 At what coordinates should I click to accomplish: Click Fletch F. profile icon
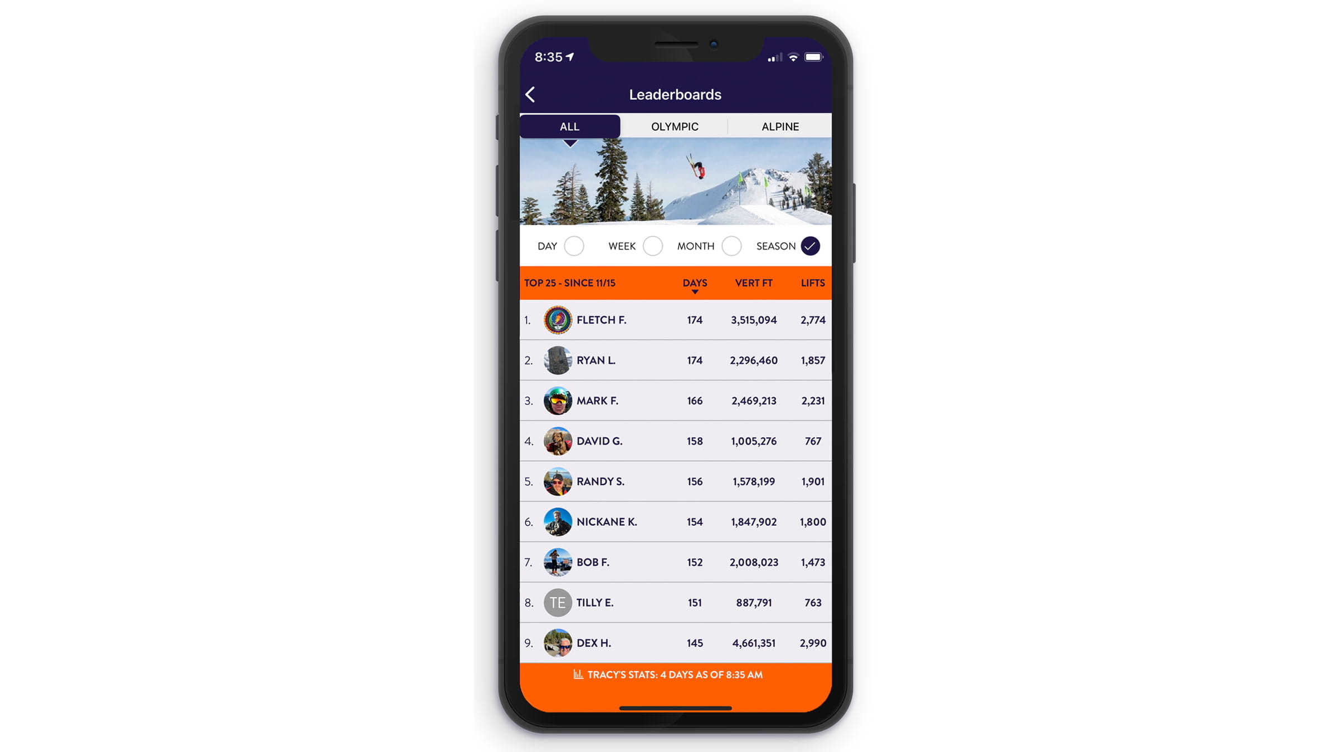(558, 320)
